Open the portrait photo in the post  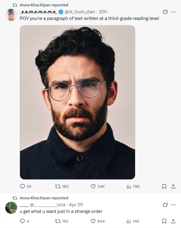tap(77, 102)
